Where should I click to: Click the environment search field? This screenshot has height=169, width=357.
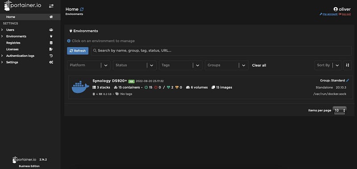point(221,51)
